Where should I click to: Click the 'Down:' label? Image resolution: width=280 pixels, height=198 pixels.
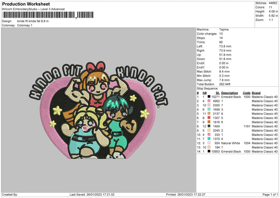click(201, 59)
